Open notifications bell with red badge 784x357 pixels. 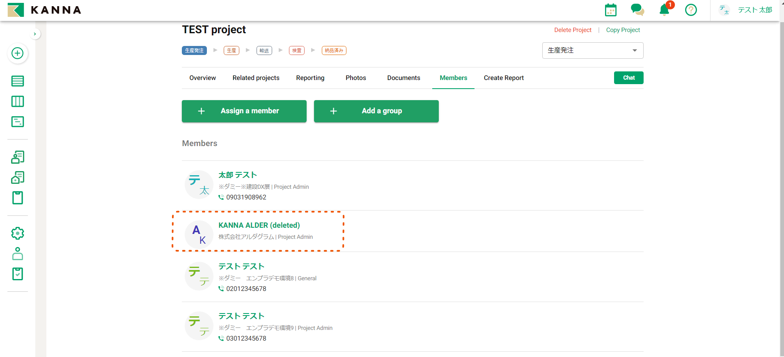(x=664, y=10)
